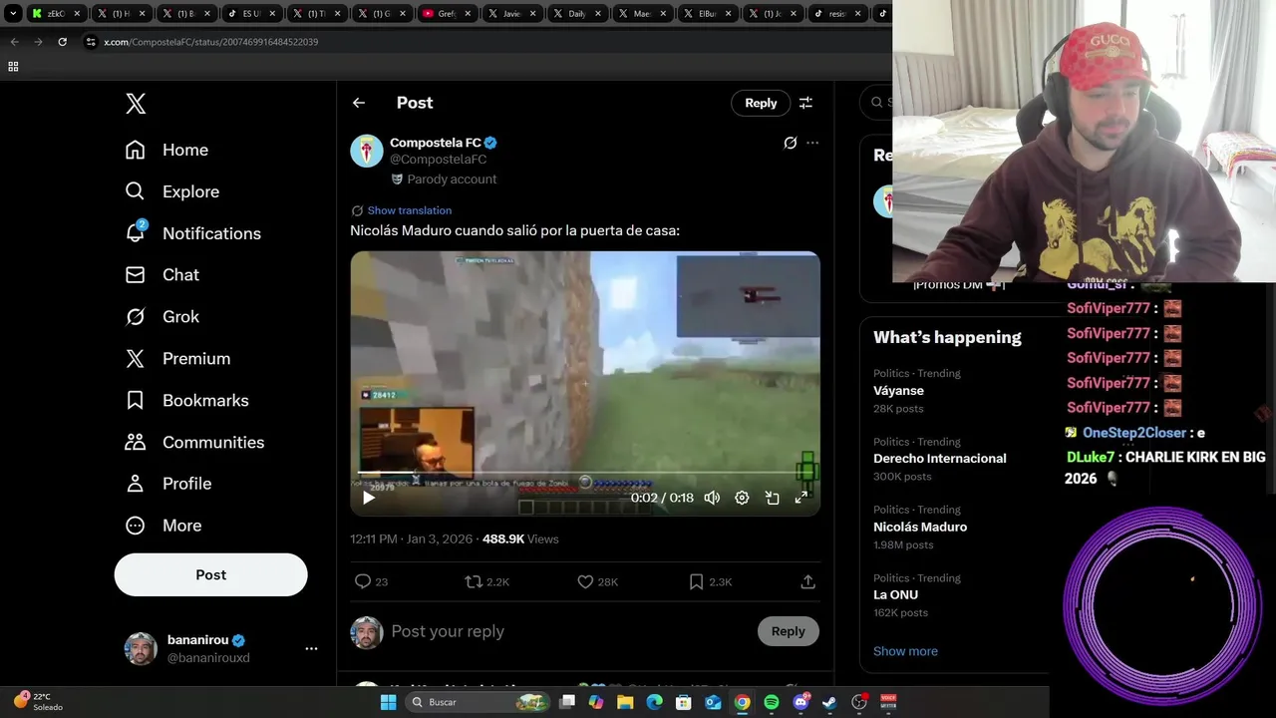Screen dimensions: 1276x718
Task: Expand the video to fullscreen
Action: (x=801, y=498)
